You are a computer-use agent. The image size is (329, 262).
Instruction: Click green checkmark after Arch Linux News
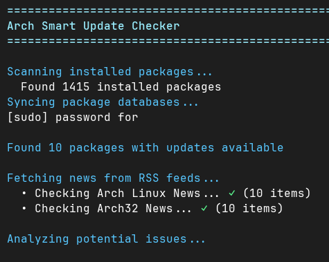click(232, 193)
